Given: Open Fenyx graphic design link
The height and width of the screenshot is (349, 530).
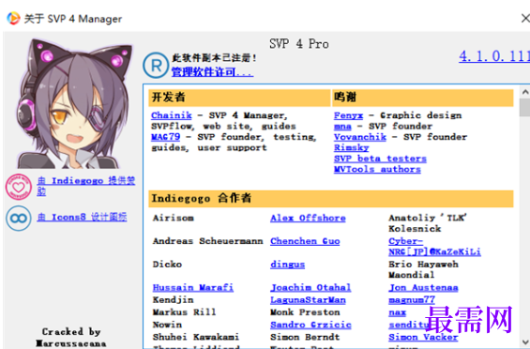Looking at the screenshot, I should 349,115.
